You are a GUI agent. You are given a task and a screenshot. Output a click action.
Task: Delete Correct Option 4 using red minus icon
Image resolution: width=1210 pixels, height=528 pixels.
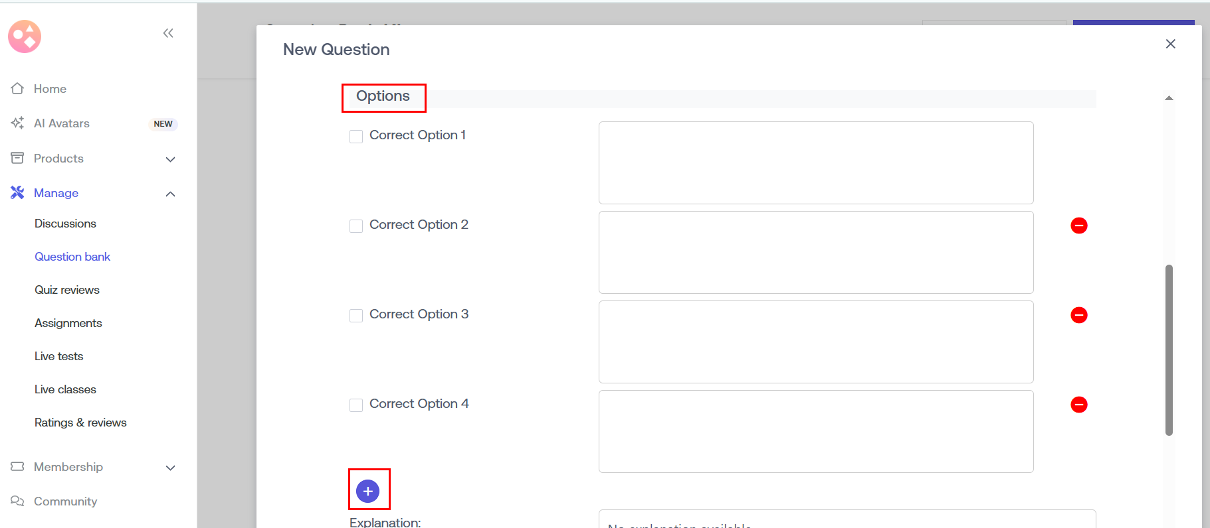[1078, 405]
